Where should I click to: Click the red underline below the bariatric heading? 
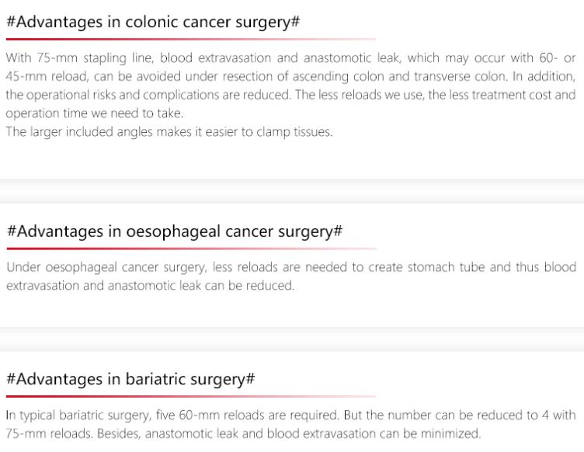coord(190,396)
